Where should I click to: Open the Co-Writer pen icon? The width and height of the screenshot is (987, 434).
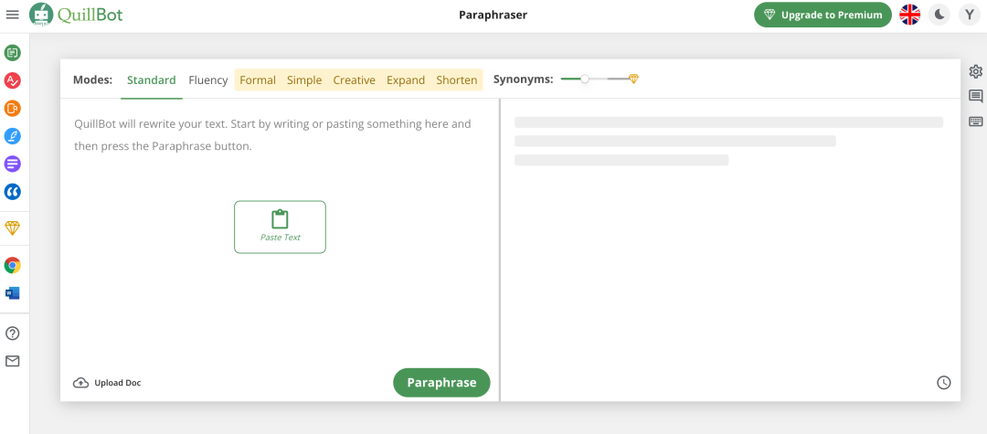(x=13, y=136)
